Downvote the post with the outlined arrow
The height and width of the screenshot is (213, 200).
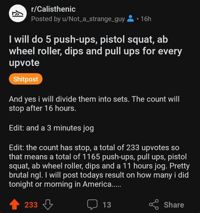(48, 205)
